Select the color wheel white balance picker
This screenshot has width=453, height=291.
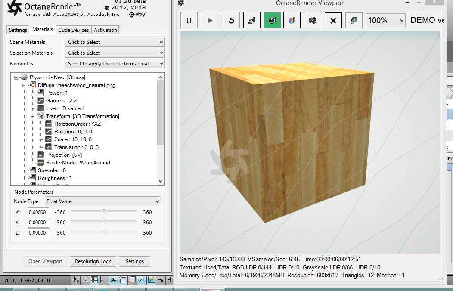(x=292, y=20)
